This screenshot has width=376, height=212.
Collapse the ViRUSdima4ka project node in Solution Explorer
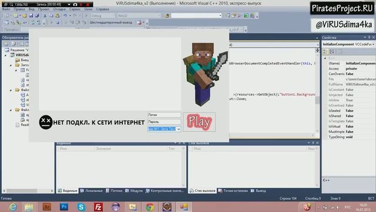[6, 55]
